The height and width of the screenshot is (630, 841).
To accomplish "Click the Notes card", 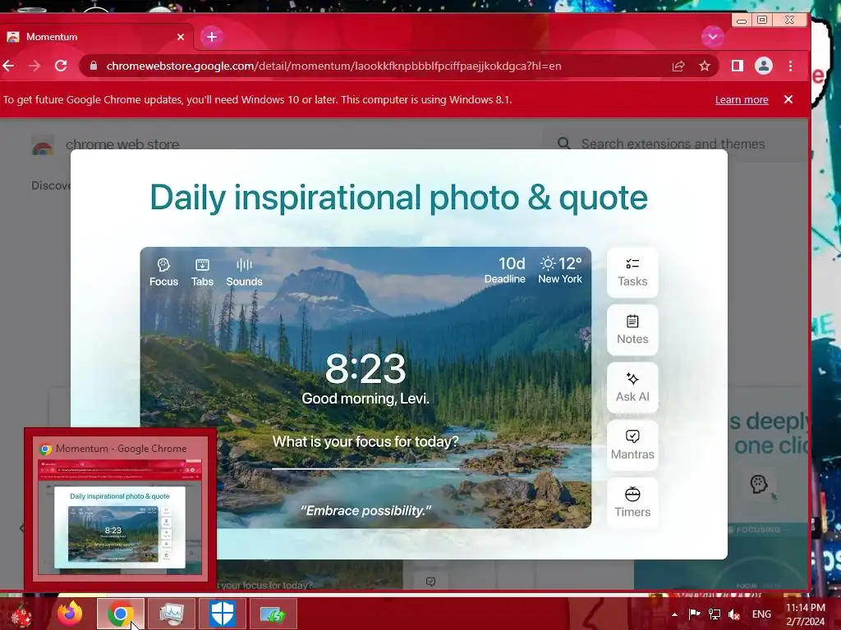I will click(x=632, y=330).
